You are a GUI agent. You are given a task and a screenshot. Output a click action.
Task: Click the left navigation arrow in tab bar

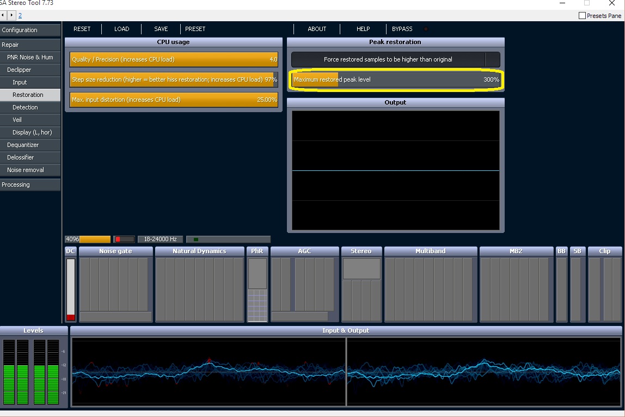pyautogui.click(x=3, y=15)
